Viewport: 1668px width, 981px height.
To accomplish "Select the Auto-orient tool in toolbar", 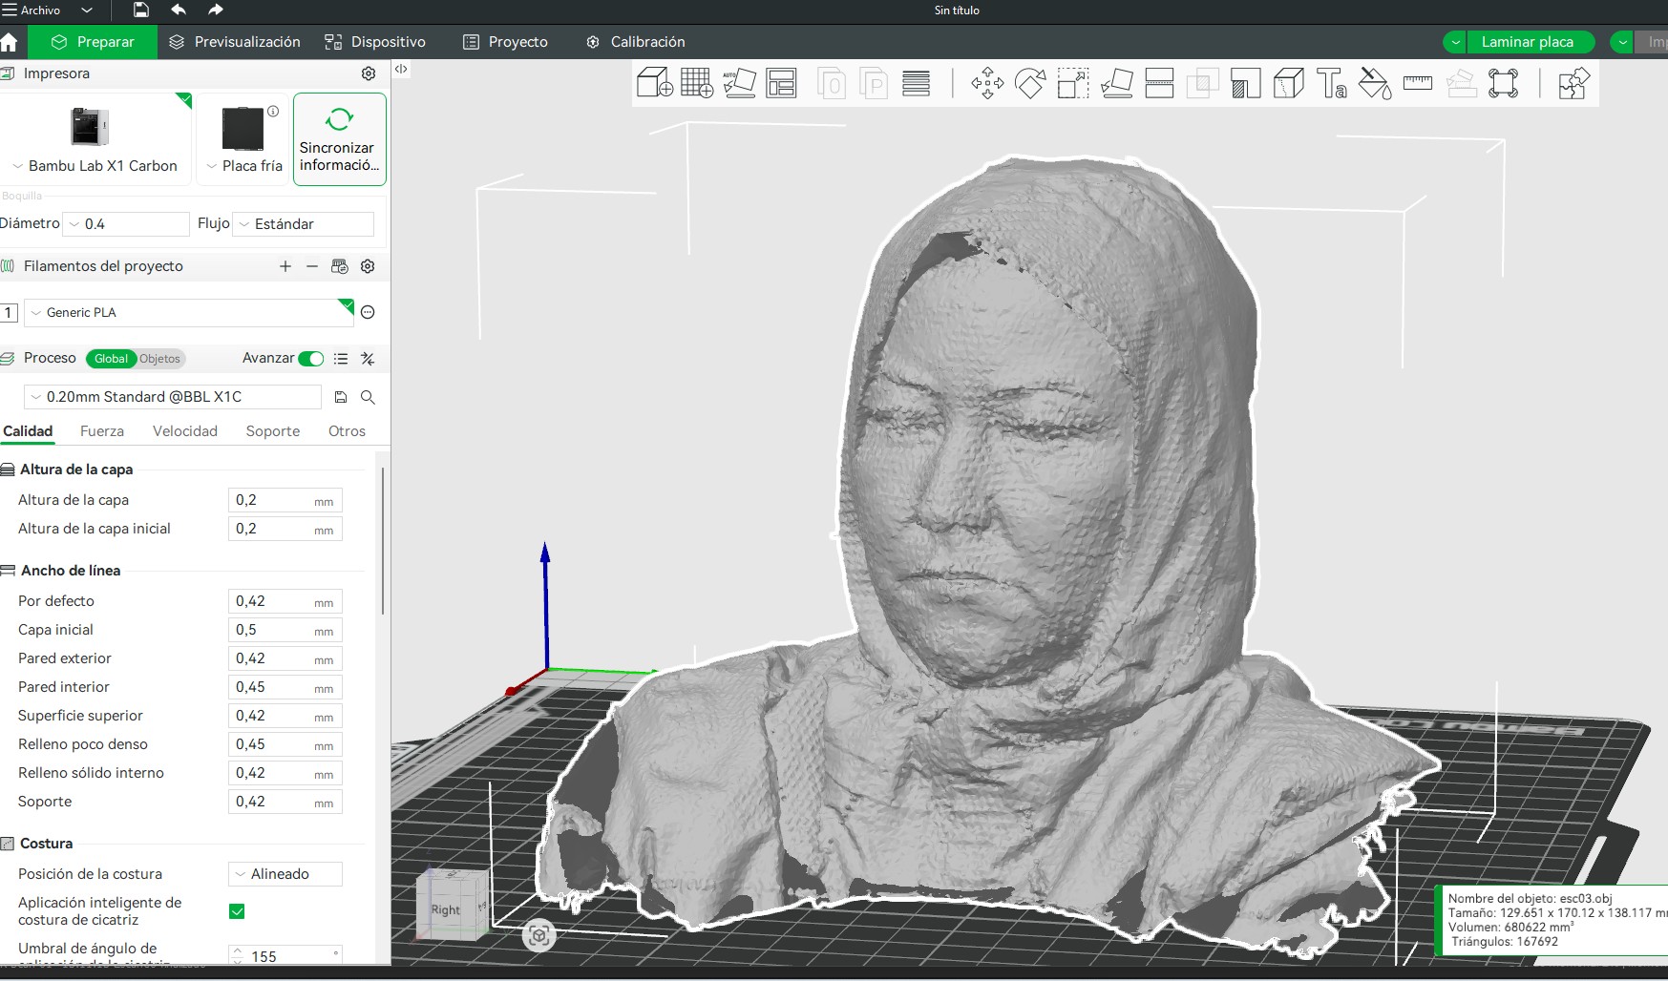I will [739, 83].
